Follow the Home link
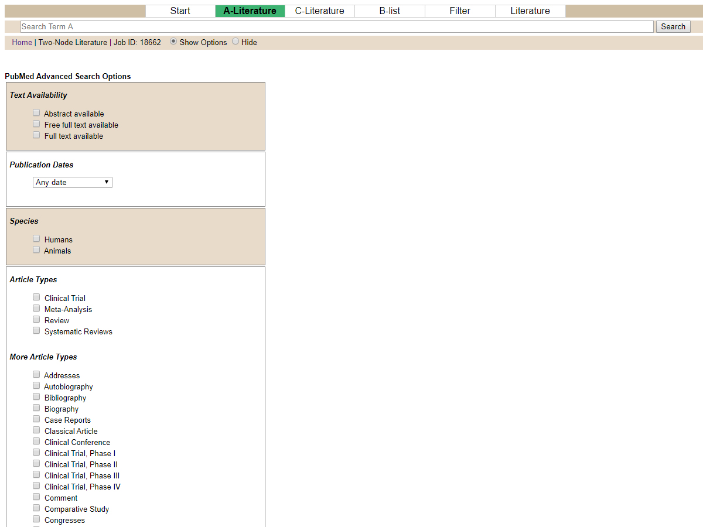Viewport: 703px width, 527px height. tap(22, 42)
